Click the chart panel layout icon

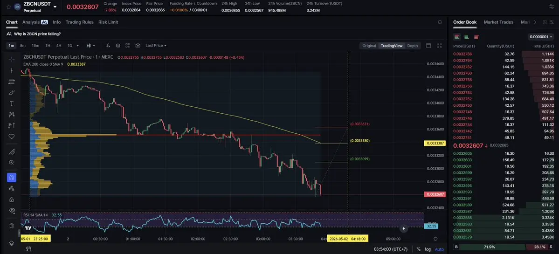pos(428,46)
